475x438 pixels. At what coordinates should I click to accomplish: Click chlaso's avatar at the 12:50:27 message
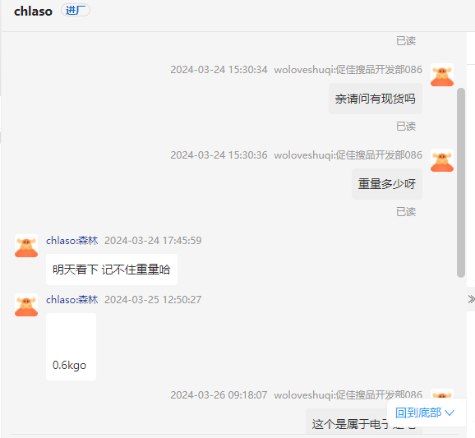pos(26,305)
